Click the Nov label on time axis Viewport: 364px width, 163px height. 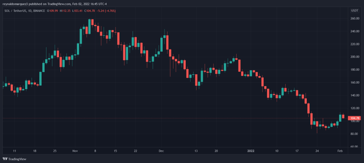[x=75, y=151]
